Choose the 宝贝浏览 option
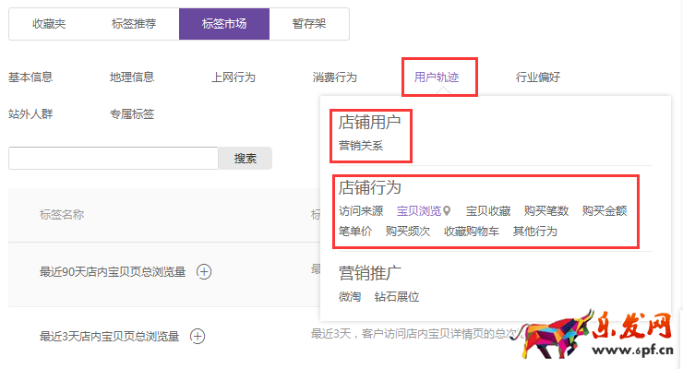This screenshot has height=369, width=683. 419,211
